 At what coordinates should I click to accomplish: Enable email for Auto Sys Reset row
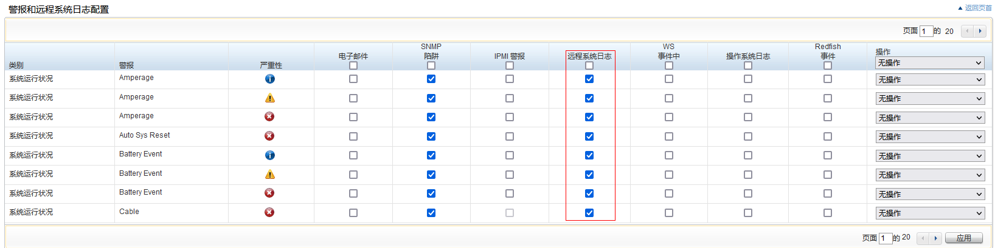pyautogui.click(x=353, y=136)
